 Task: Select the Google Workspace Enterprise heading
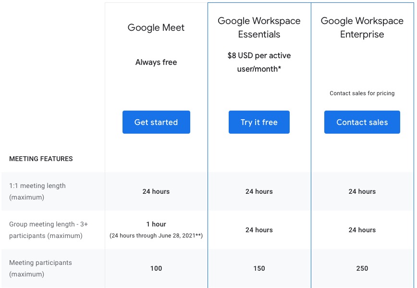(362, 28)
